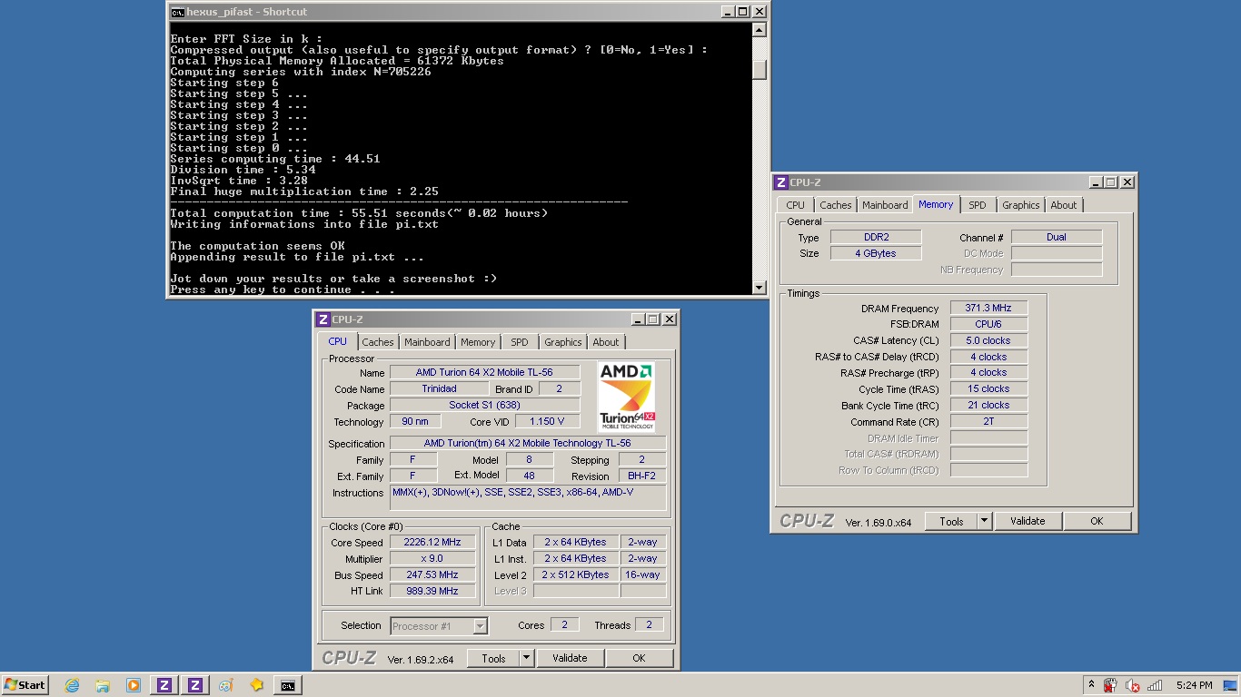Screen dimensions: 1241x697
Task: Open Memory tab in CPU window
Action: [478, 342]
